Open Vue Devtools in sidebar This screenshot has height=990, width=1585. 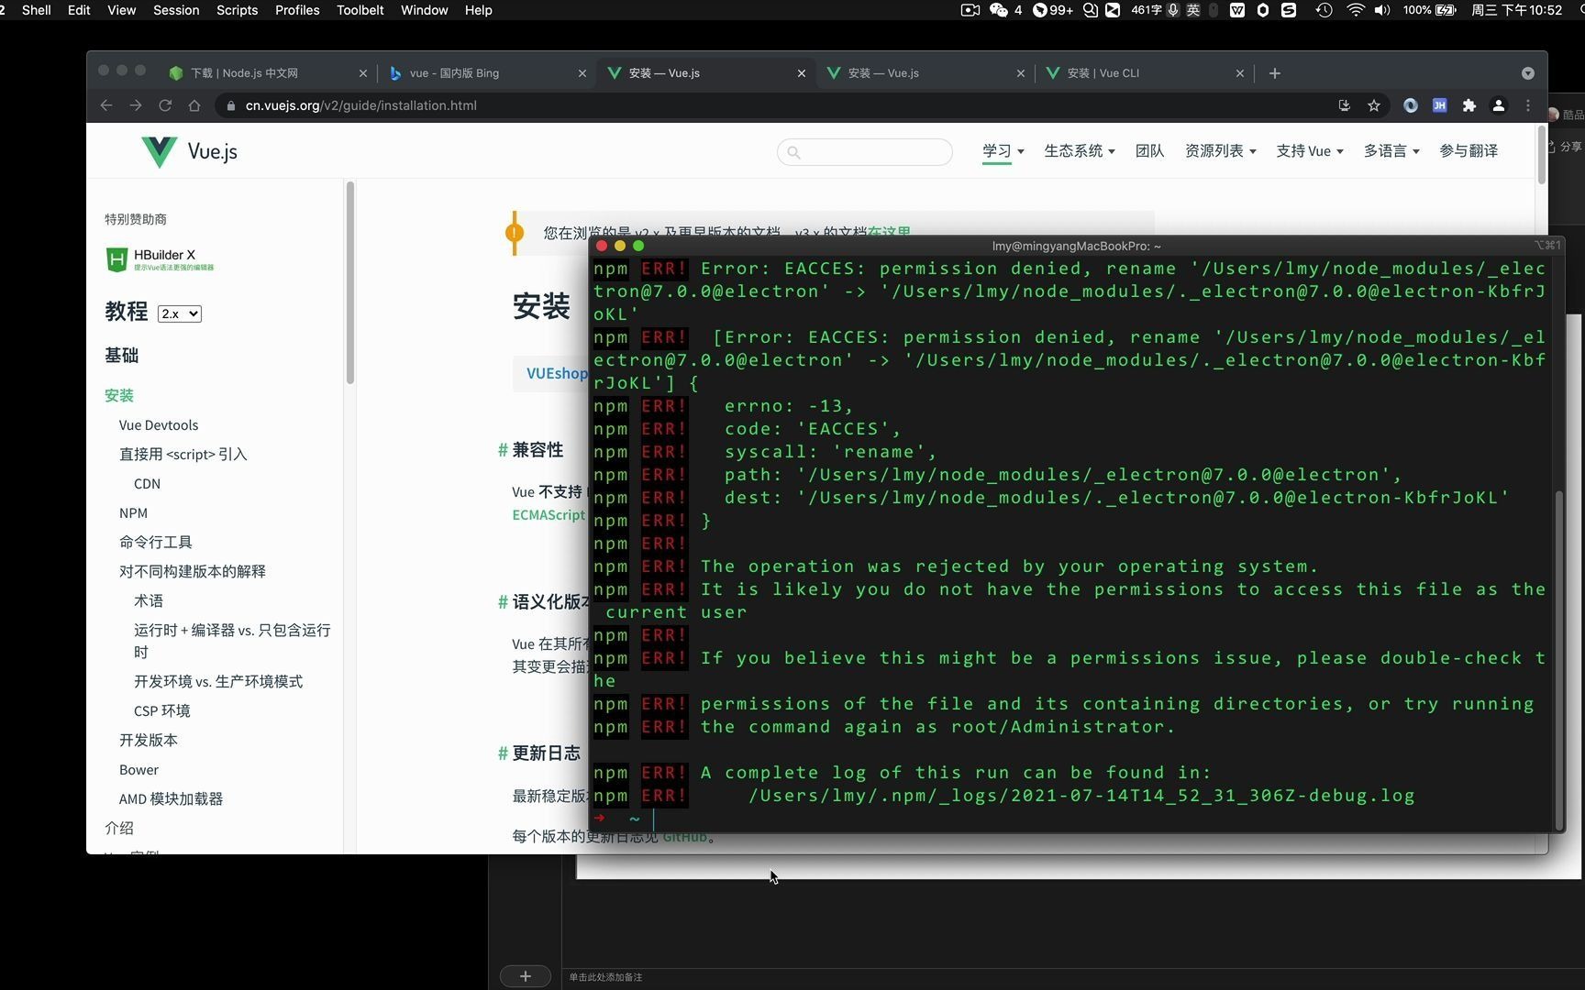pyautogui.click(x=159, y=425)
